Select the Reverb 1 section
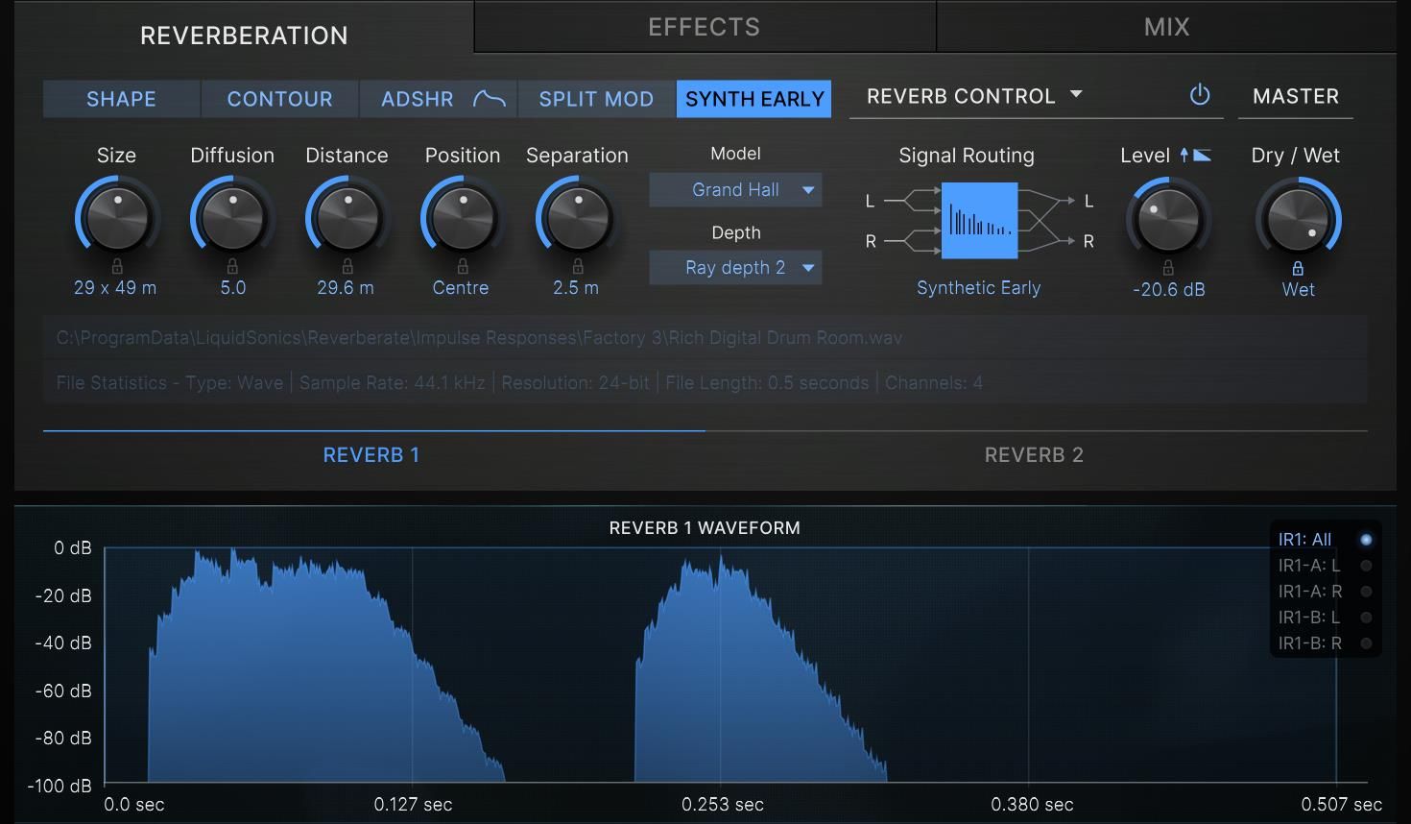This screenshot has width=1411, height=824. [x=371, y=455]
